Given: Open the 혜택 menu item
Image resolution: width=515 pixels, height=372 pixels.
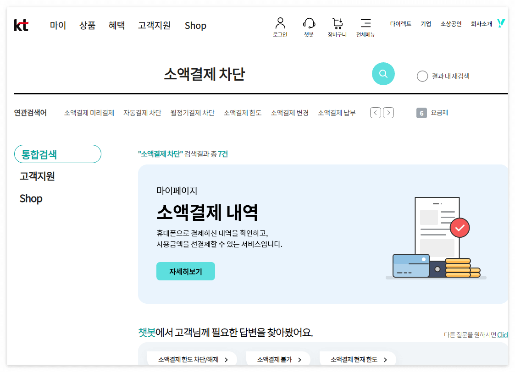Looking at the screenshot, I should [116, 26].
